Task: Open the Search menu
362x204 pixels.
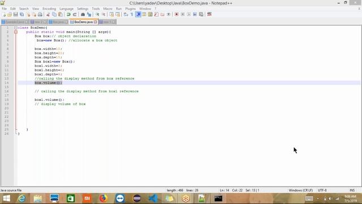Action: 24,8
